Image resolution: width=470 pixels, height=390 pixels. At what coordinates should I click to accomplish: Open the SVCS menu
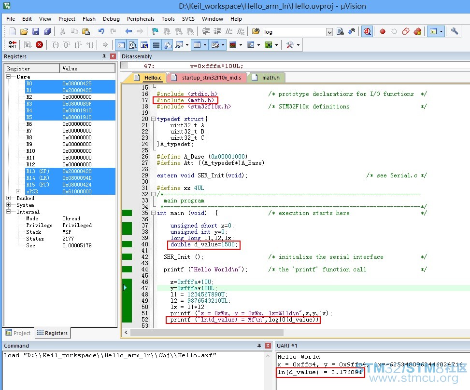tap(188, 19)
